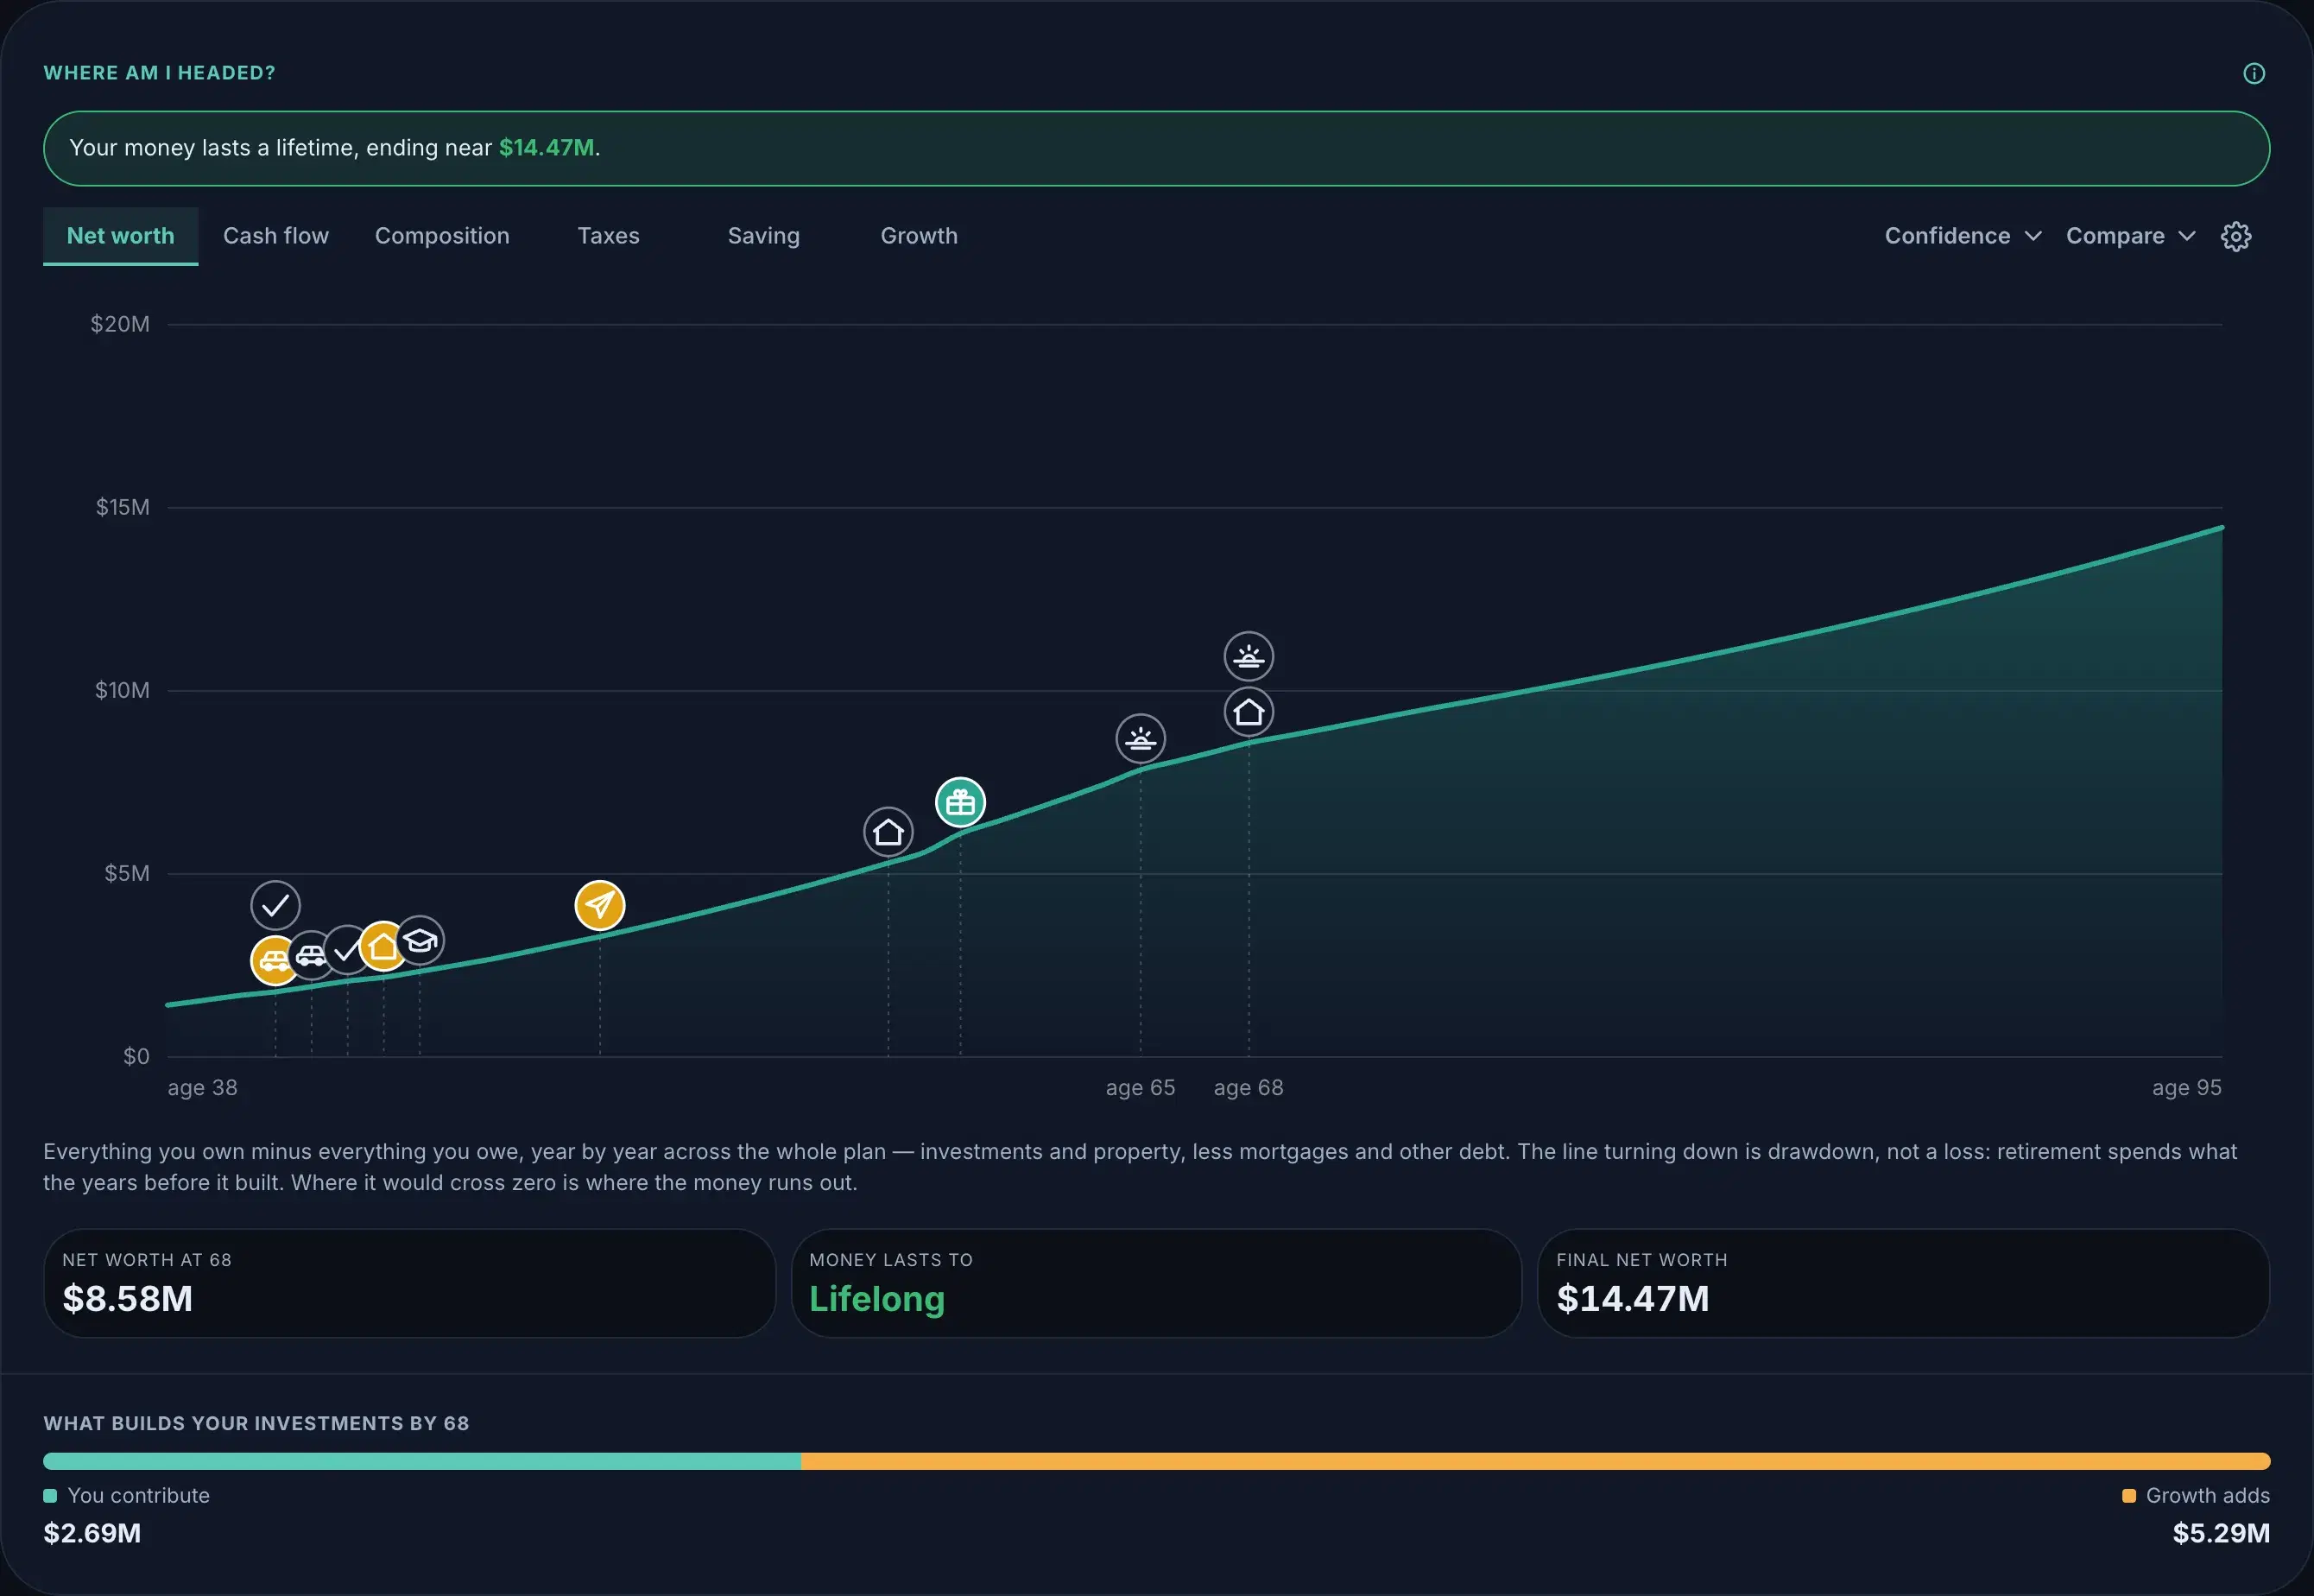Select the house marker left of the gift icon
This screenshot has height=1596, width=2314.
click(888, 832)
